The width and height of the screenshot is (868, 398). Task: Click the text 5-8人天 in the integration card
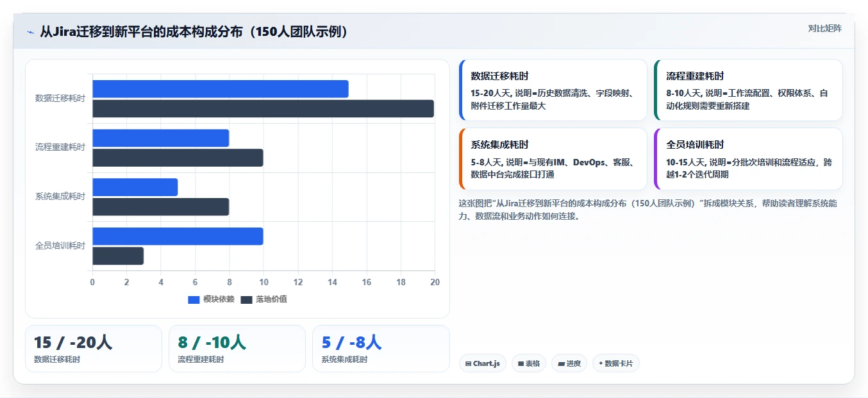[x=488, y=162]
